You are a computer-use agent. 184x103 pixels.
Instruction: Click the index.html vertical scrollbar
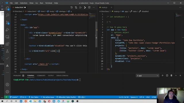[x=96, y=34]
